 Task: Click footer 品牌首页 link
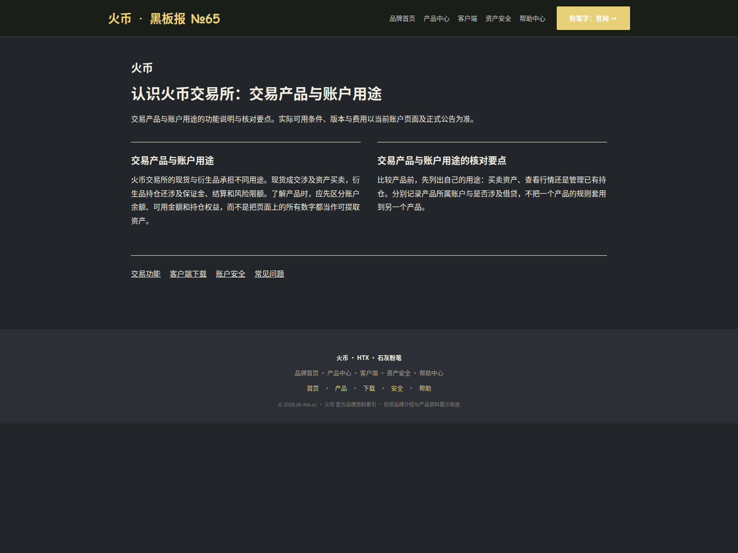pyautogui.click(x=307, y=373)
